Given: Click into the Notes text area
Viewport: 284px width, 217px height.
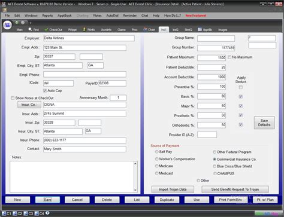Looking at the screenshot, I should (x=71, y=177).
